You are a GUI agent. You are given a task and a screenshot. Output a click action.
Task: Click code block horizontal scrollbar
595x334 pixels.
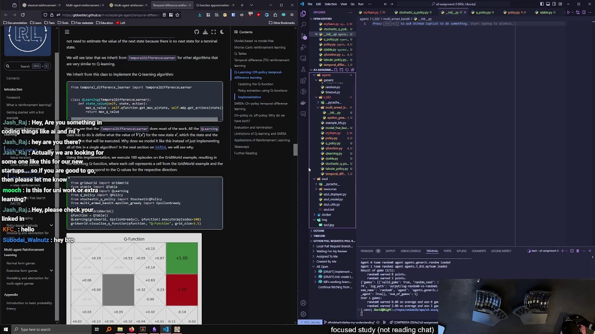click(145, 118)
